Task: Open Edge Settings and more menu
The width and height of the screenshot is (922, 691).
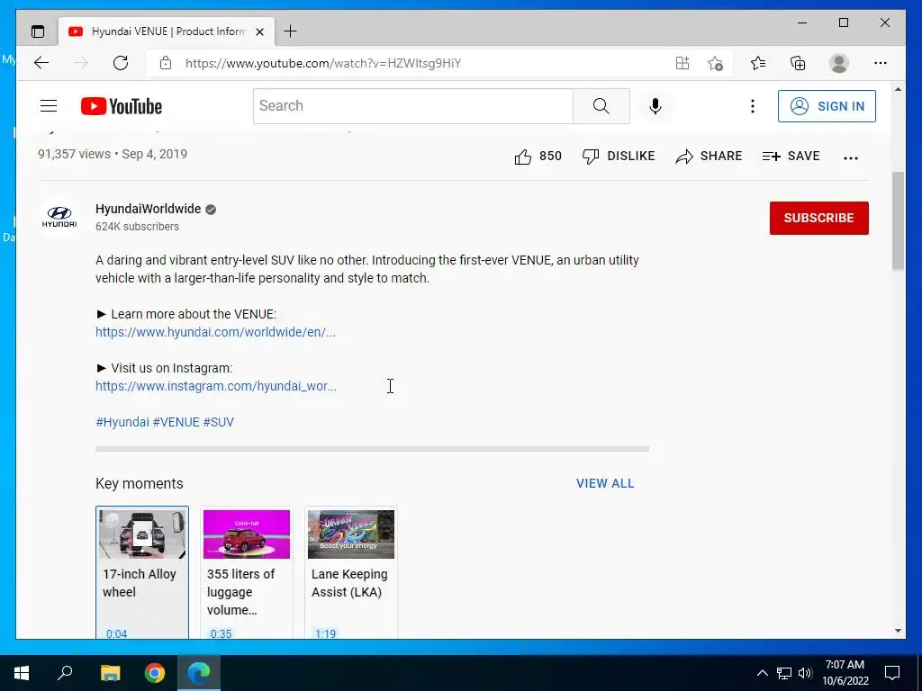Action: 881,63
